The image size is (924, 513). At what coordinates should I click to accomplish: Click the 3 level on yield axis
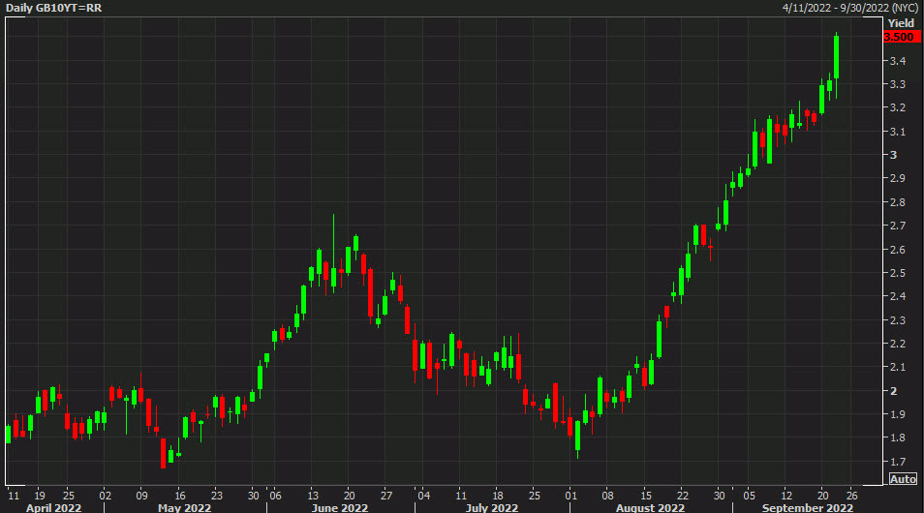(x=893, y=155)
